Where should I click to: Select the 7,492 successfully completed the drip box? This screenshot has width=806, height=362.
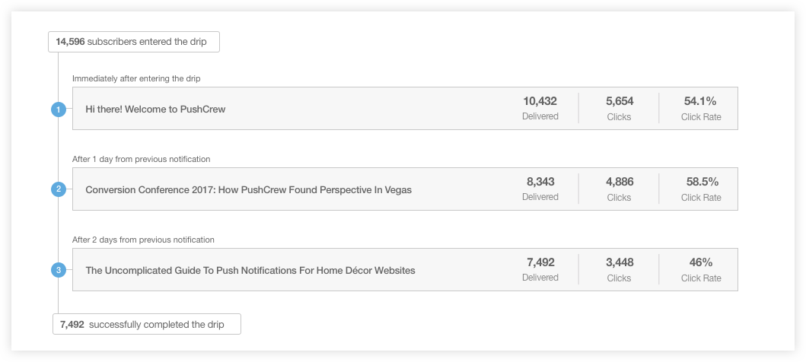(x=146, y=324)
